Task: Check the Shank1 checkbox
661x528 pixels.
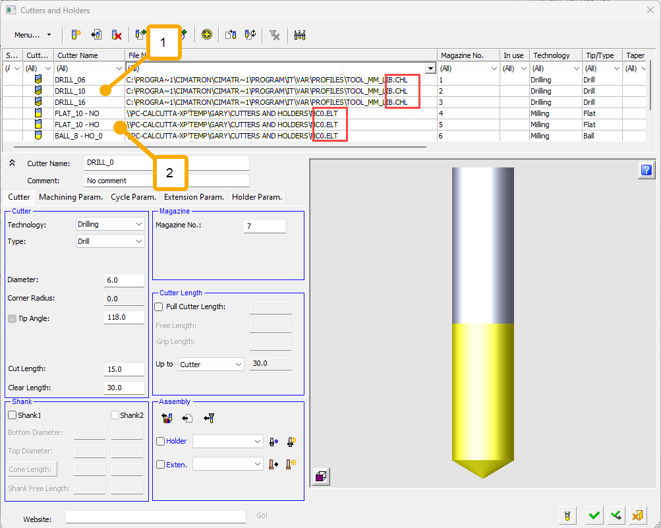Action: pos(13,415)
